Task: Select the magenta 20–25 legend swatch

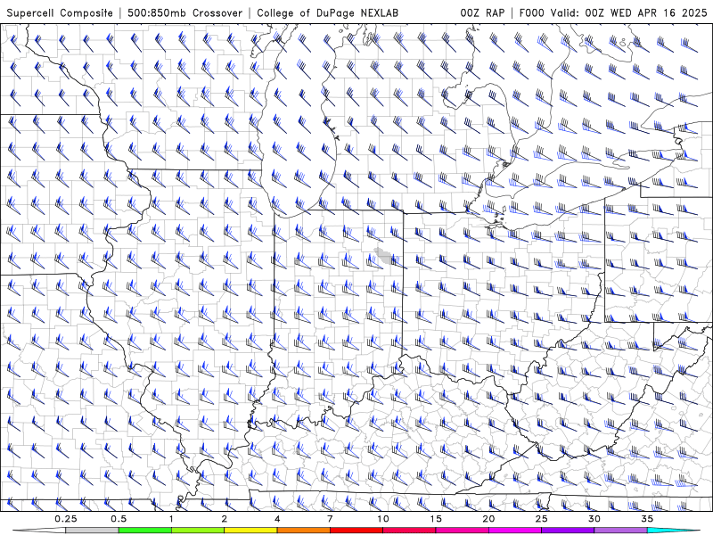Action: pyautogui.click(x=515, y=531)
